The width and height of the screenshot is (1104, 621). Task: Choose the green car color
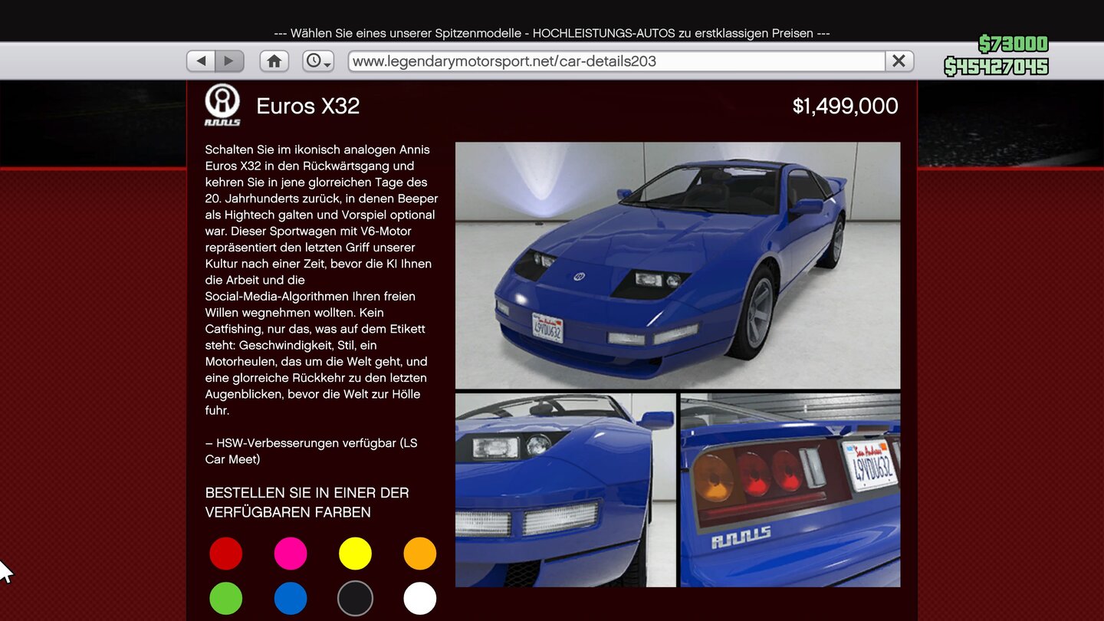226,599
